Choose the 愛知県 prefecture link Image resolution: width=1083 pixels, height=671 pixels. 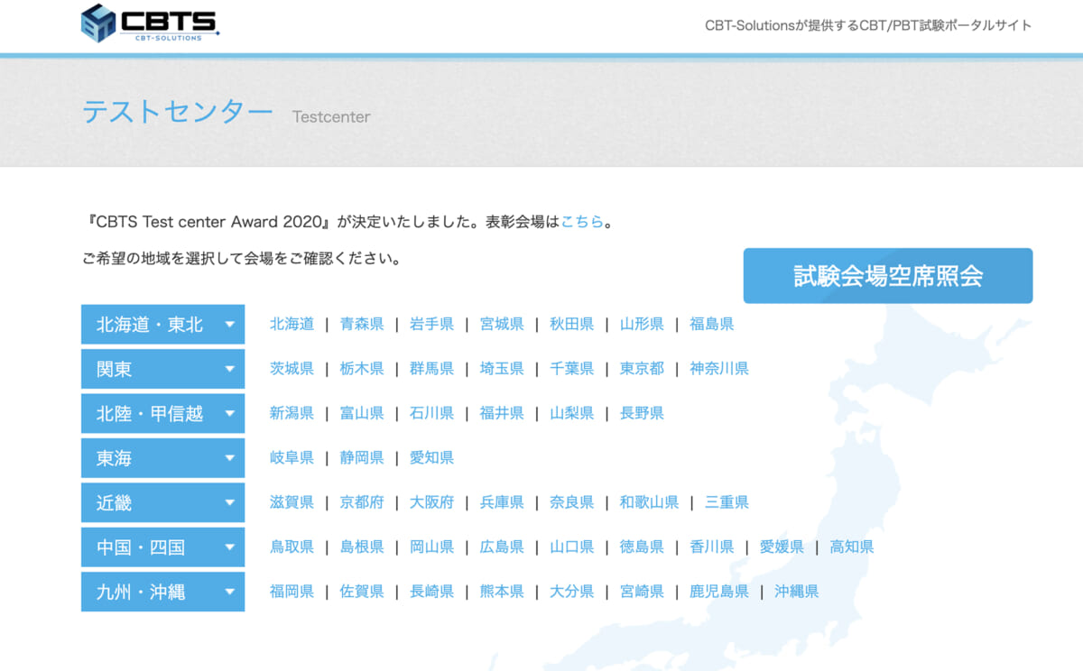[x=431, y=458]
